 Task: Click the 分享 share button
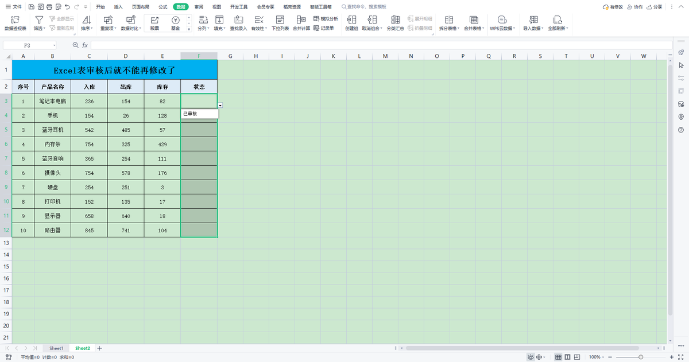tap(654, 7)
